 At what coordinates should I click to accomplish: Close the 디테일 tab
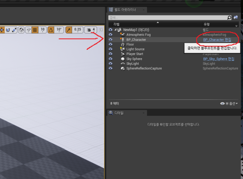coord(144,113)
